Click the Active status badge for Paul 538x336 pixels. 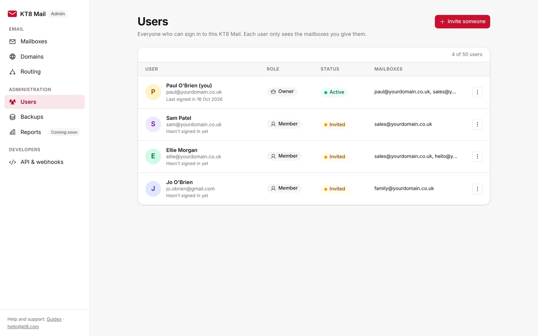click(334, 92)
